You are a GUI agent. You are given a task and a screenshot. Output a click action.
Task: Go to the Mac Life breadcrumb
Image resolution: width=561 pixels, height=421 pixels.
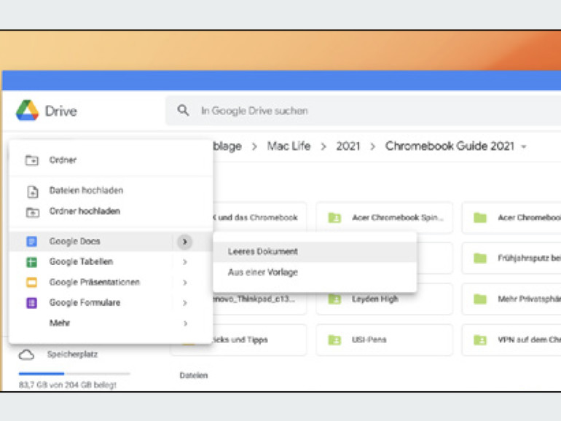click(x=289, y=146)
